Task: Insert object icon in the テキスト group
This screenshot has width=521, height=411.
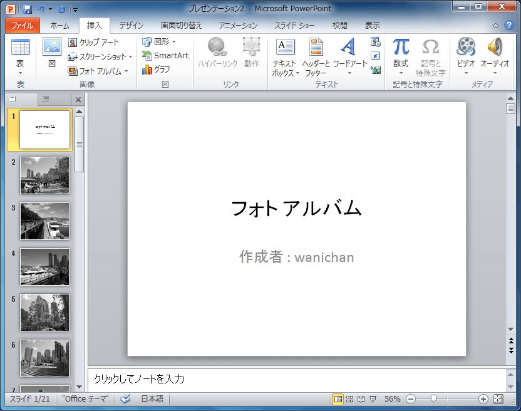Action: [376, 70]
